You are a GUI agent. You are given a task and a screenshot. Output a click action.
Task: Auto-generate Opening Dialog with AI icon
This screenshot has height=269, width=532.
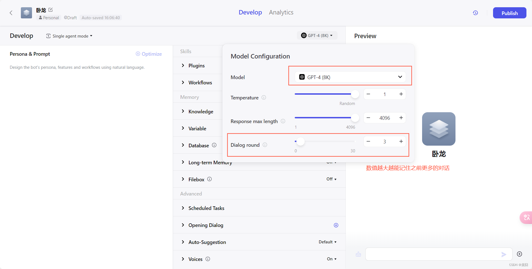[x=336, y=225]
